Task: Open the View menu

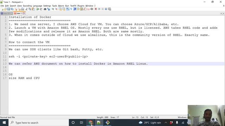Action: click(20, 6)
